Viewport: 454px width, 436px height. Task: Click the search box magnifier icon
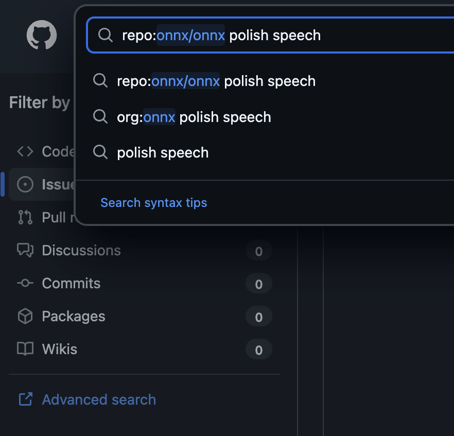[x=106, y=35]
